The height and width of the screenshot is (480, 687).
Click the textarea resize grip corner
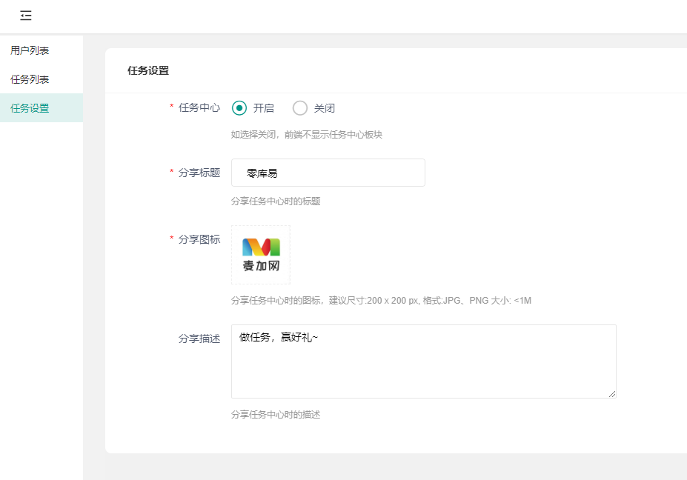pos(612,394)
